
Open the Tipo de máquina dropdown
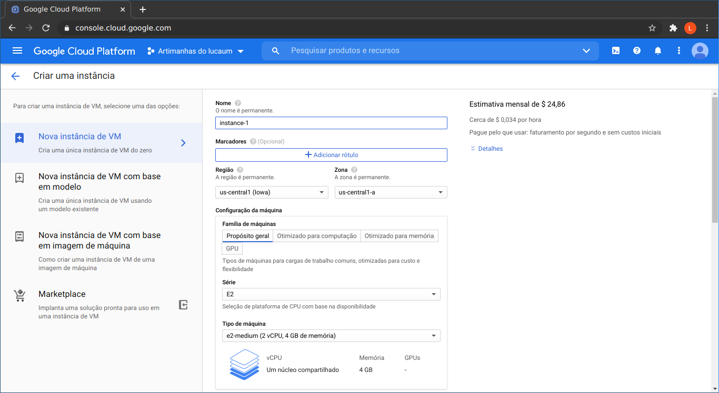click(331, 336)
